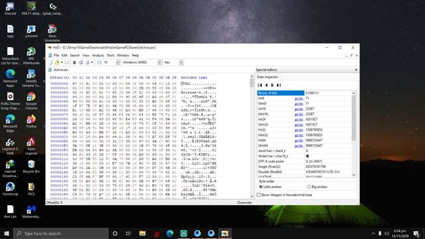This screenshot has width=425, height=239.
Task: Click taskbar search box
Action: click(60, 233)
